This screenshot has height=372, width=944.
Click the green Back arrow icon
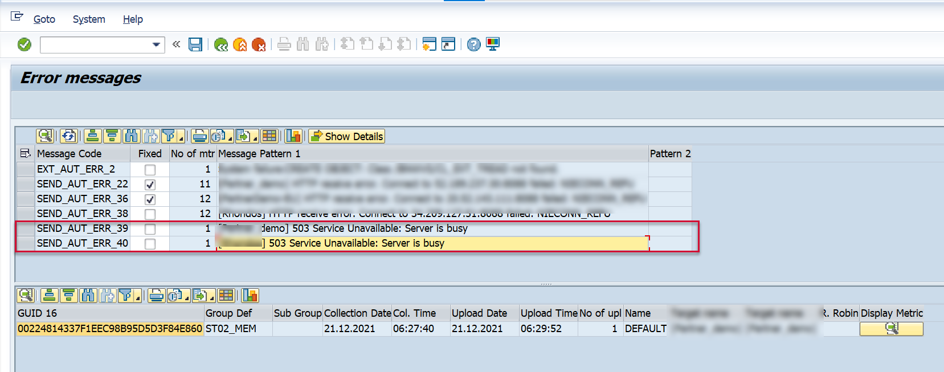click(x=221, y=44)
